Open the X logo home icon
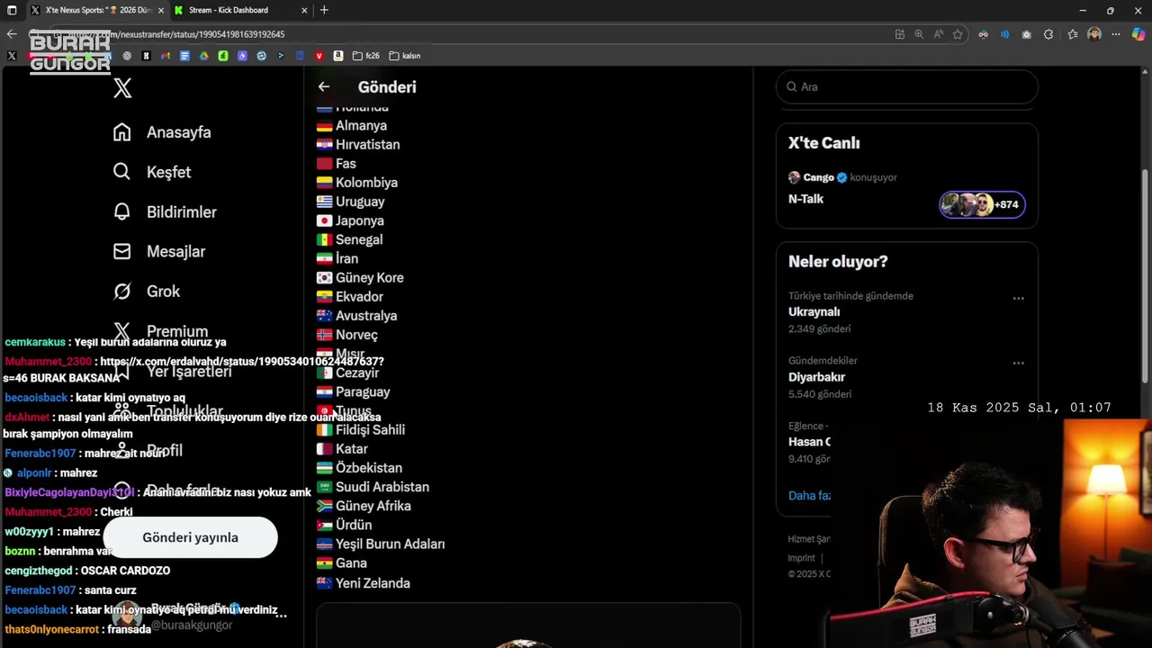 123,87
